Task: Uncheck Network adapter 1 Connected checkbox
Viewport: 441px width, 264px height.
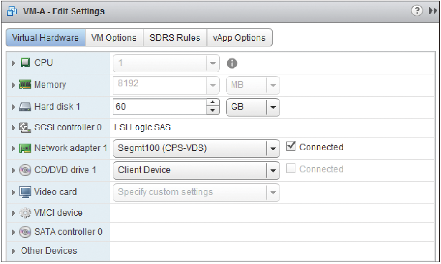Action: [x=291, y=147]
